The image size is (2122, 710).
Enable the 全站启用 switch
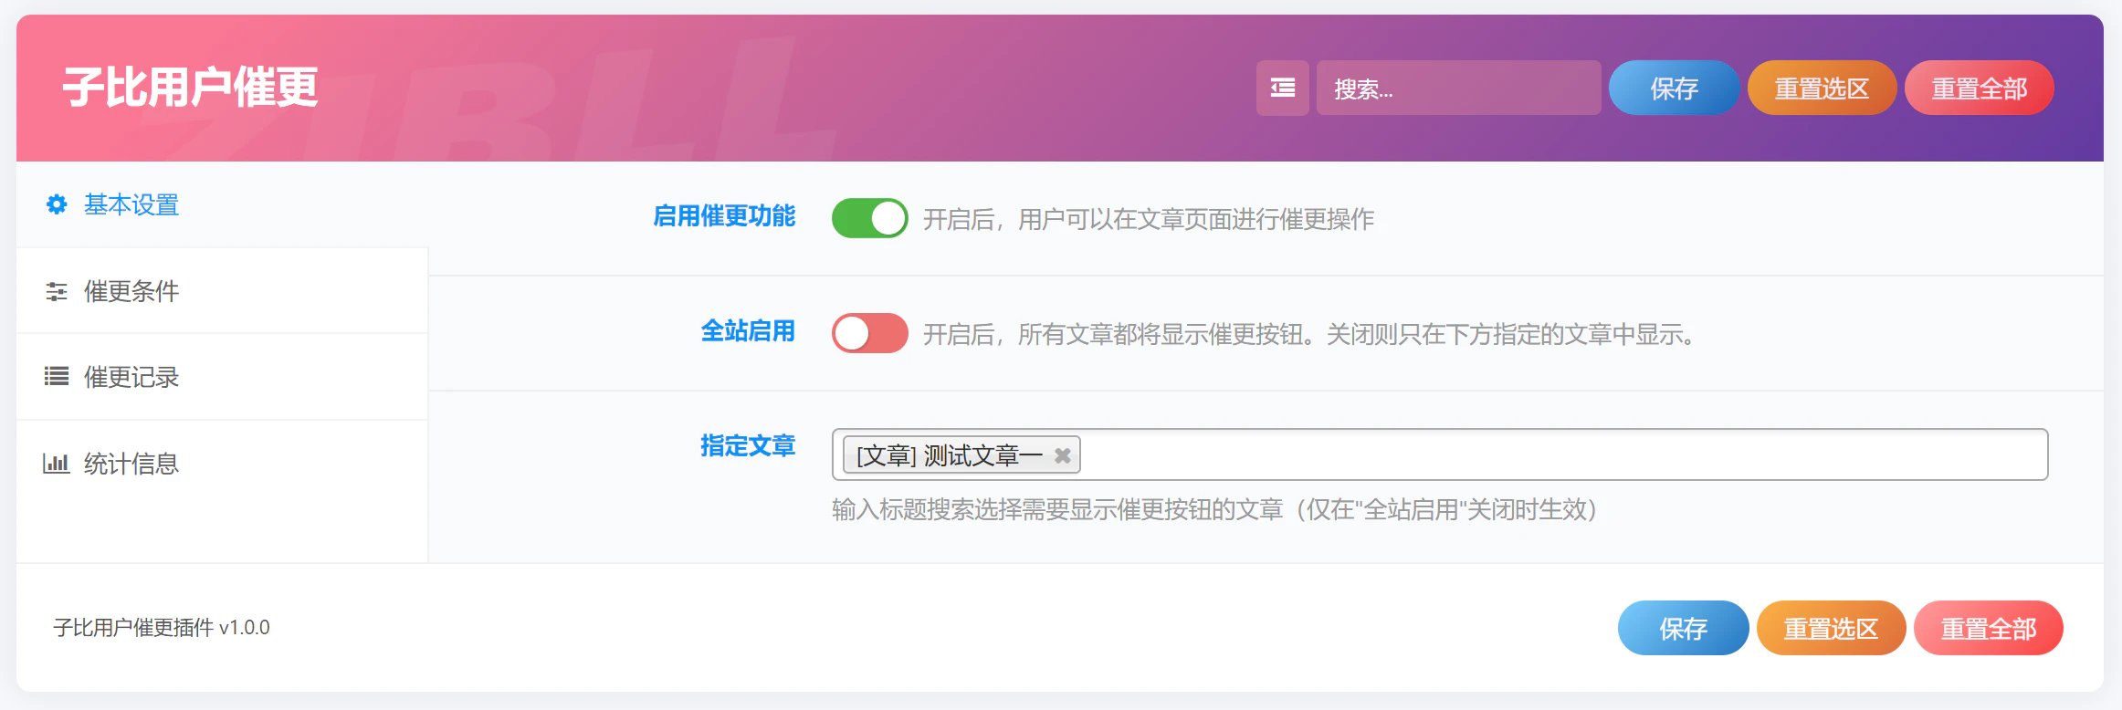pyautogui.click(x=869, y=333)
